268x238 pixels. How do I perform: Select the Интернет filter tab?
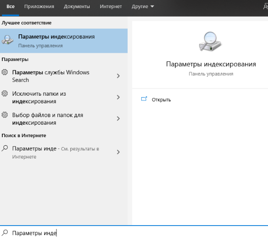pos(111,7)
